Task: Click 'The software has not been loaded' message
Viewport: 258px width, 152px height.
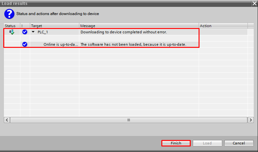Action: [x=133, y=44]
